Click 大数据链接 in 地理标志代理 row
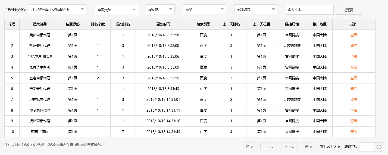 292,99
